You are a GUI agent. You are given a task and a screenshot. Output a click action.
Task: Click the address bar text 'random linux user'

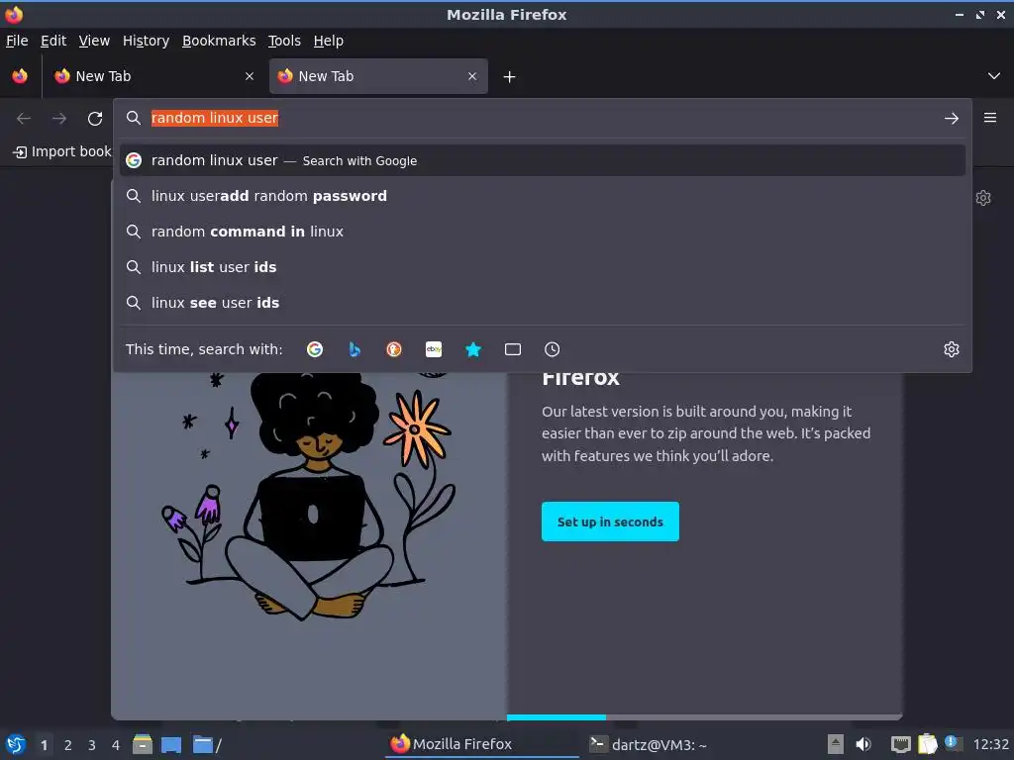[x=215, y=119]
